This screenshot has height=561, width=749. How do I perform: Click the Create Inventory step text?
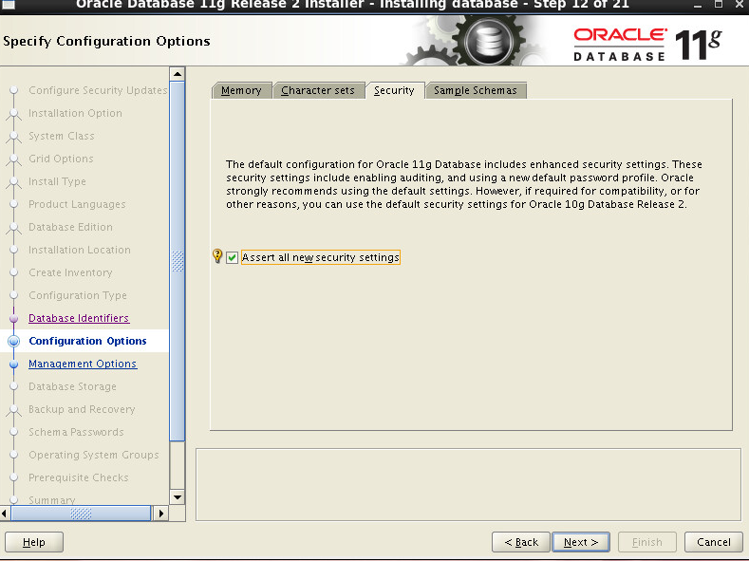tap(70, 272)
